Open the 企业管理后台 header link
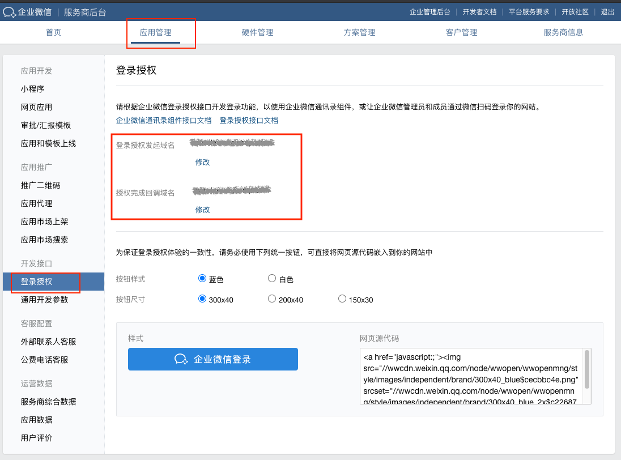Screen dimensions: 621x460 (x=429, y=12)
